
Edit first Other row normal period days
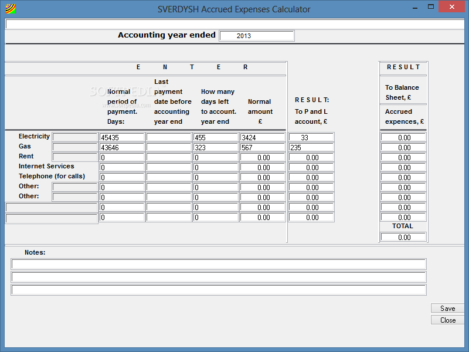coord(122,187)
